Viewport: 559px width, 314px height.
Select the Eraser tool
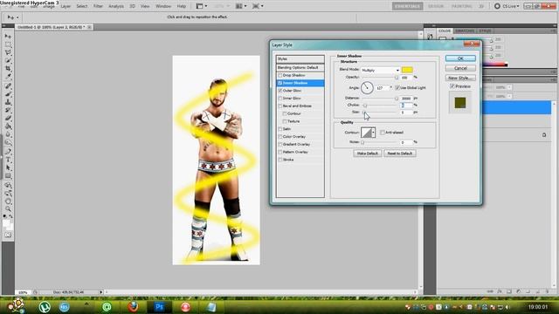8,118
